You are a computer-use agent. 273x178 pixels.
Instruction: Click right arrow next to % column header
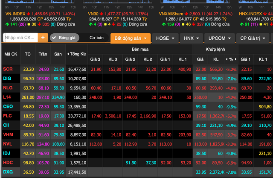click(235, 59)
